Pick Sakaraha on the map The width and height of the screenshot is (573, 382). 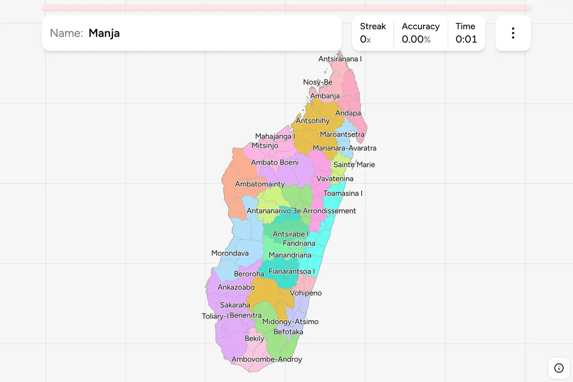235,305
